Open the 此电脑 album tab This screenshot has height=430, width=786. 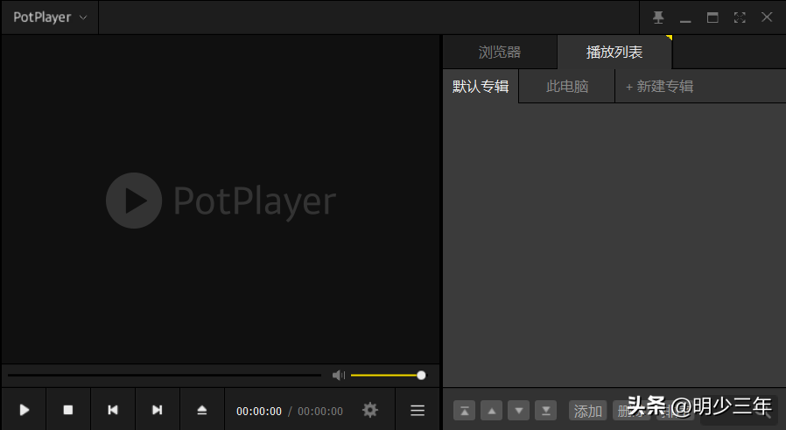(x=567, y=87)
